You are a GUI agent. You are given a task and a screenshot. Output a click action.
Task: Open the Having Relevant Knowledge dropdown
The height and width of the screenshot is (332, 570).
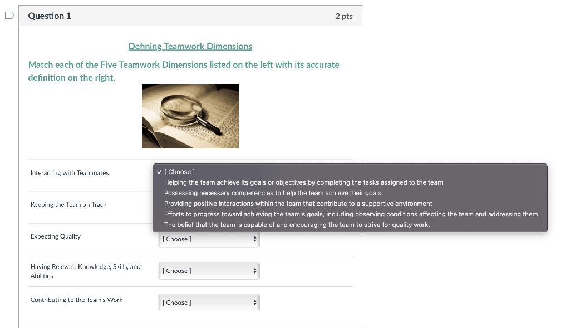coord(209,271)
